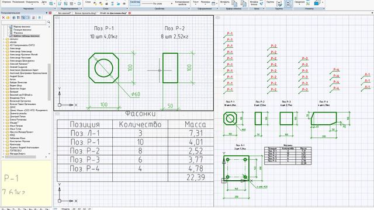This screenshot has height=210, width=374.
Task: Expand the 'Антон' folder arrow
Action: coord(4,79)
